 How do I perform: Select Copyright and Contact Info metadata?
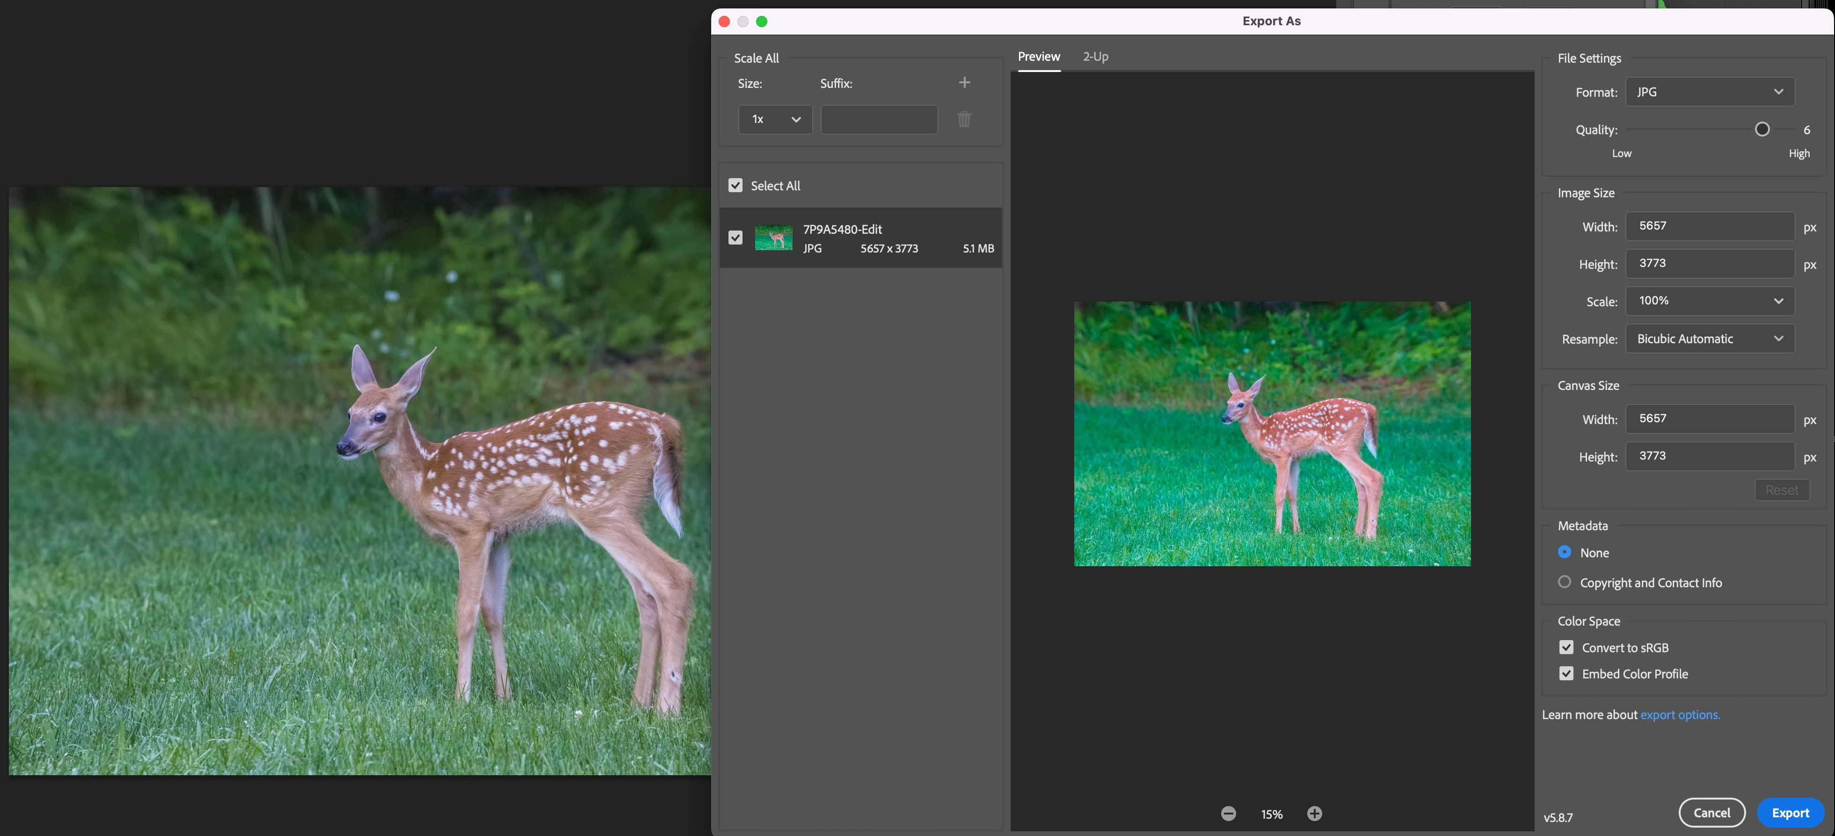[1564, 582]
